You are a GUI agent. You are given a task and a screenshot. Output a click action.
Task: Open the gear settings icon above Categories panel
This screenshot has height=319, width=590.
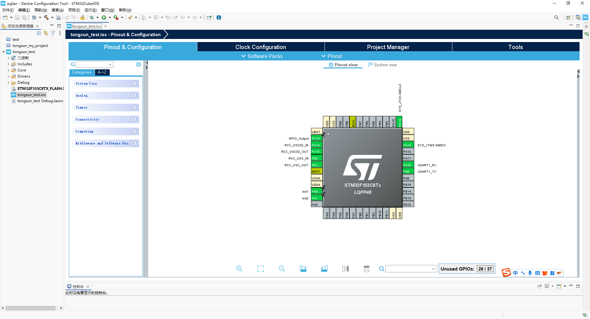tap(138, 64)
